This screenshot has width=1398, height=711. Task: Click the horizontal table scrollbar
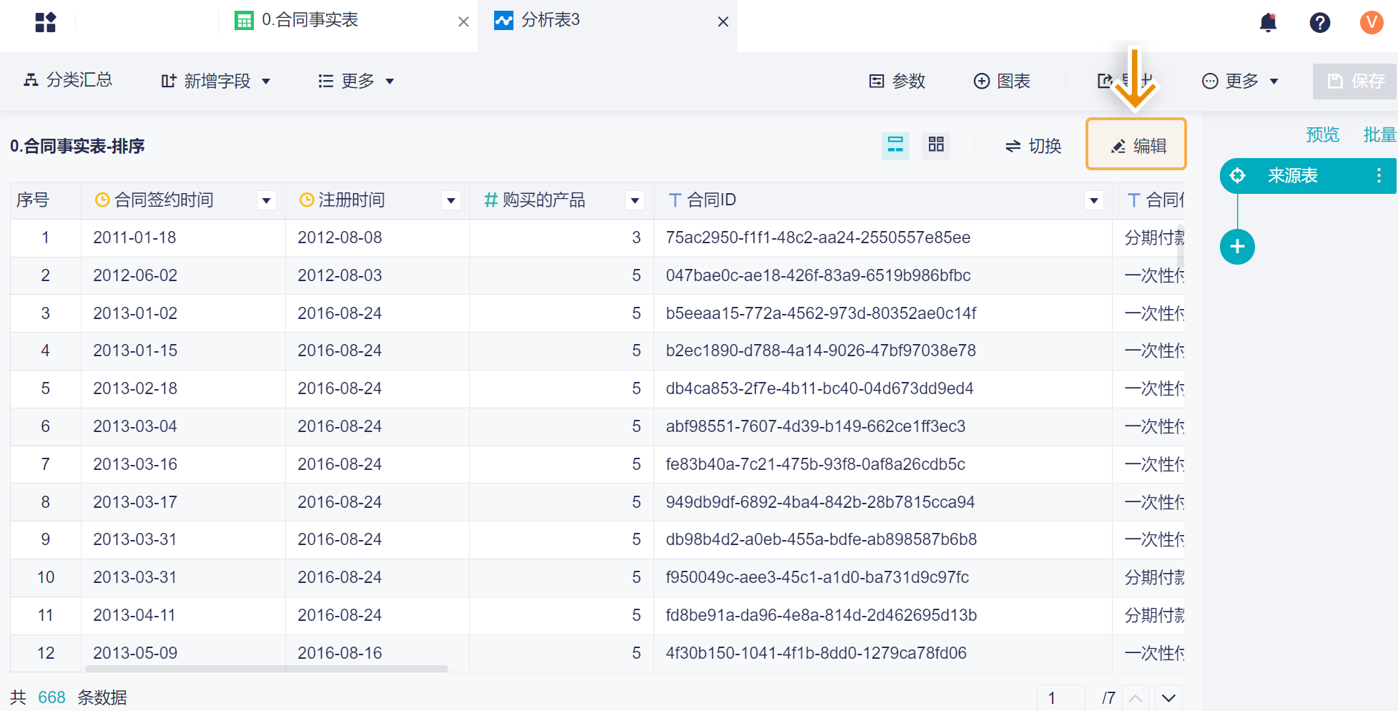[x=267, y=669]
